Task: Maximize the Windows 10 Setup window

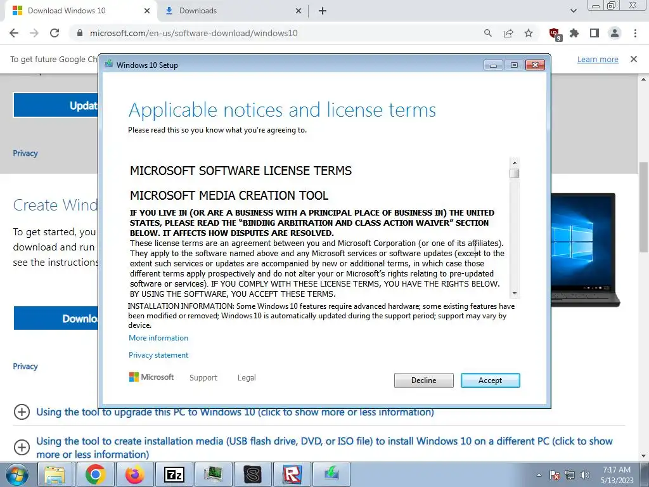Action: [514, 65]
